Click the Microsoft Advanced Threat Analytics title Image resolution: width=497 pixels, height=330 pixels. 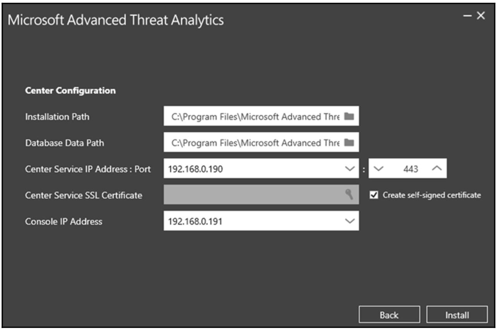point(116,20)
